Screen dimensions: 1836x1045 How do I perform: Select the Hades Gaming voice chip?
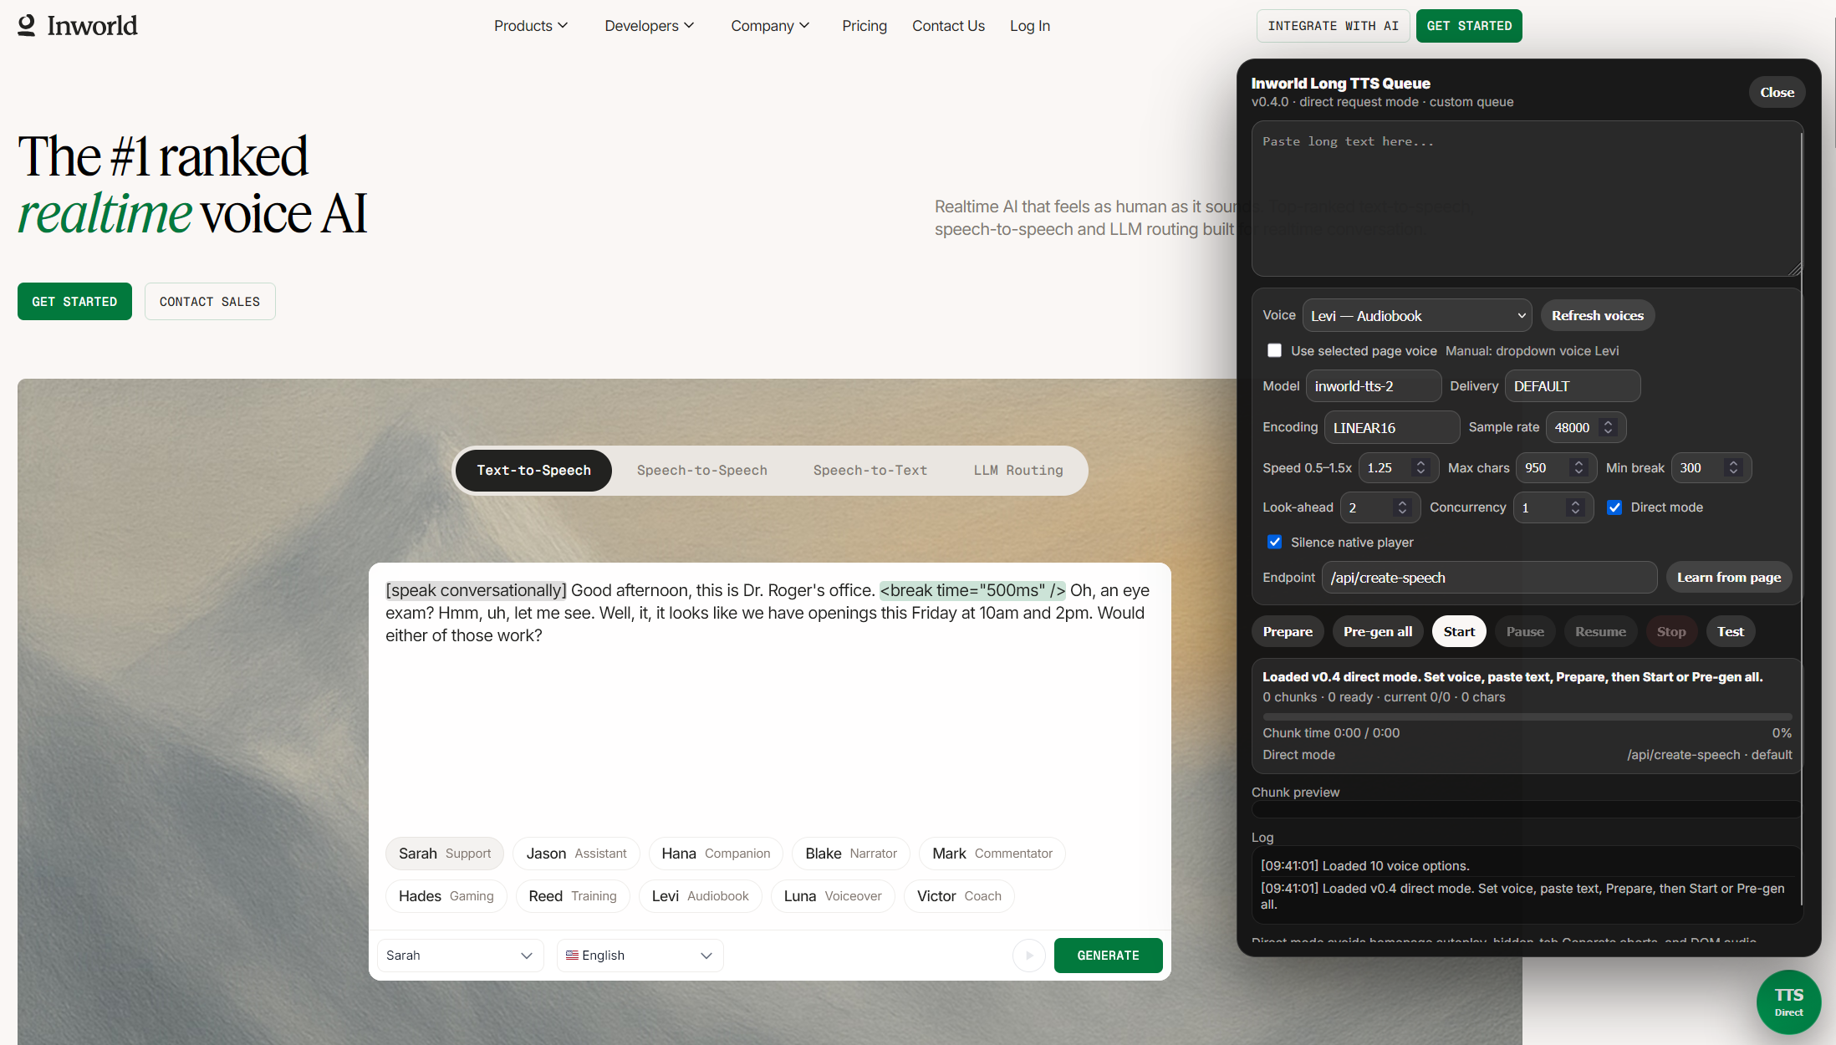point(446,896)
